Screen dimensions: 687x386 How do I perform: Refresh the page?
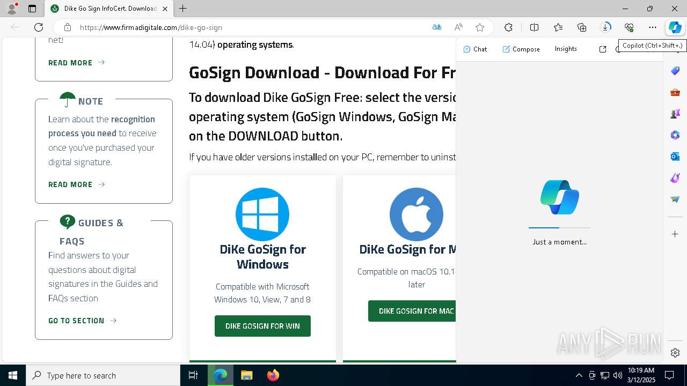[39, 27]
